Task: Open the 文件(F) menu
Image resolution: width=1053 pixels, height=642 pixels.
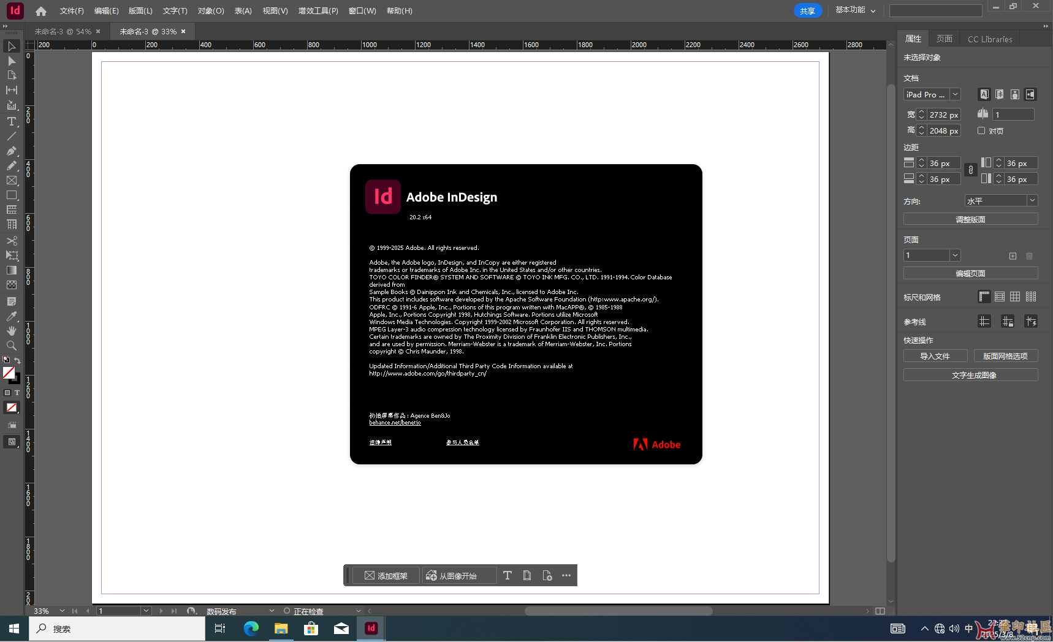Action: point(72,11)
